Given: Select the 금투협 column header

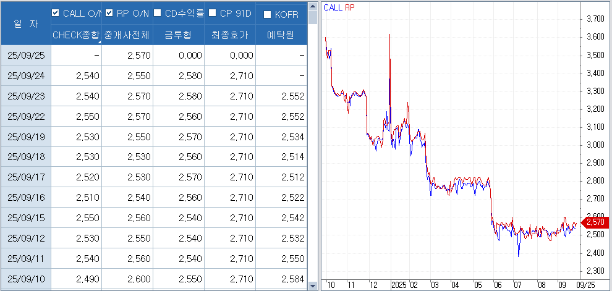Looking at the screenshot, I should (x=178, y=35).
